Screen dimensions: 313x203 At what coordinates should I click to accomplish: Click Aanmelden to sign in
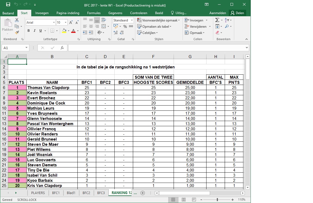[x=218, y=13]
